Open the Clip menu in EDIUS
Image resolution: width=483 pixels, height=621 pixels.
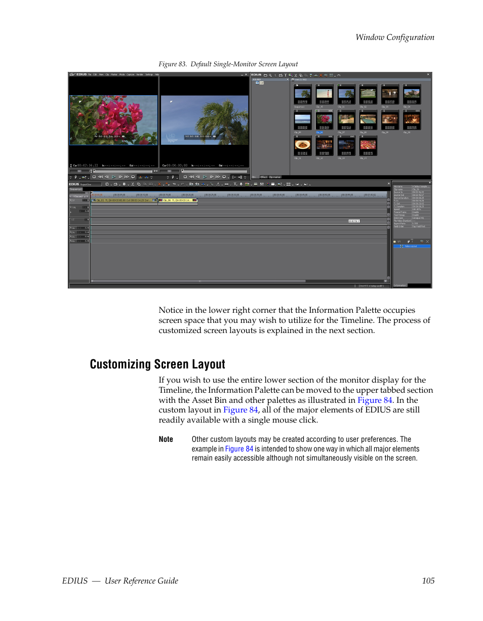coord(107,74)
